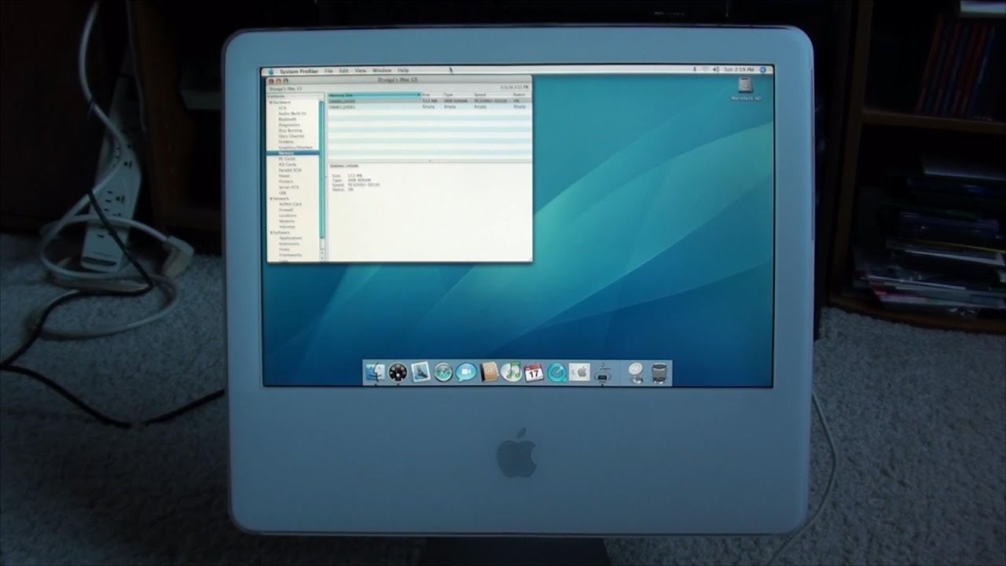Open the Edit menu
This screenshot has width=1006, height=566.
pos(343,71)
